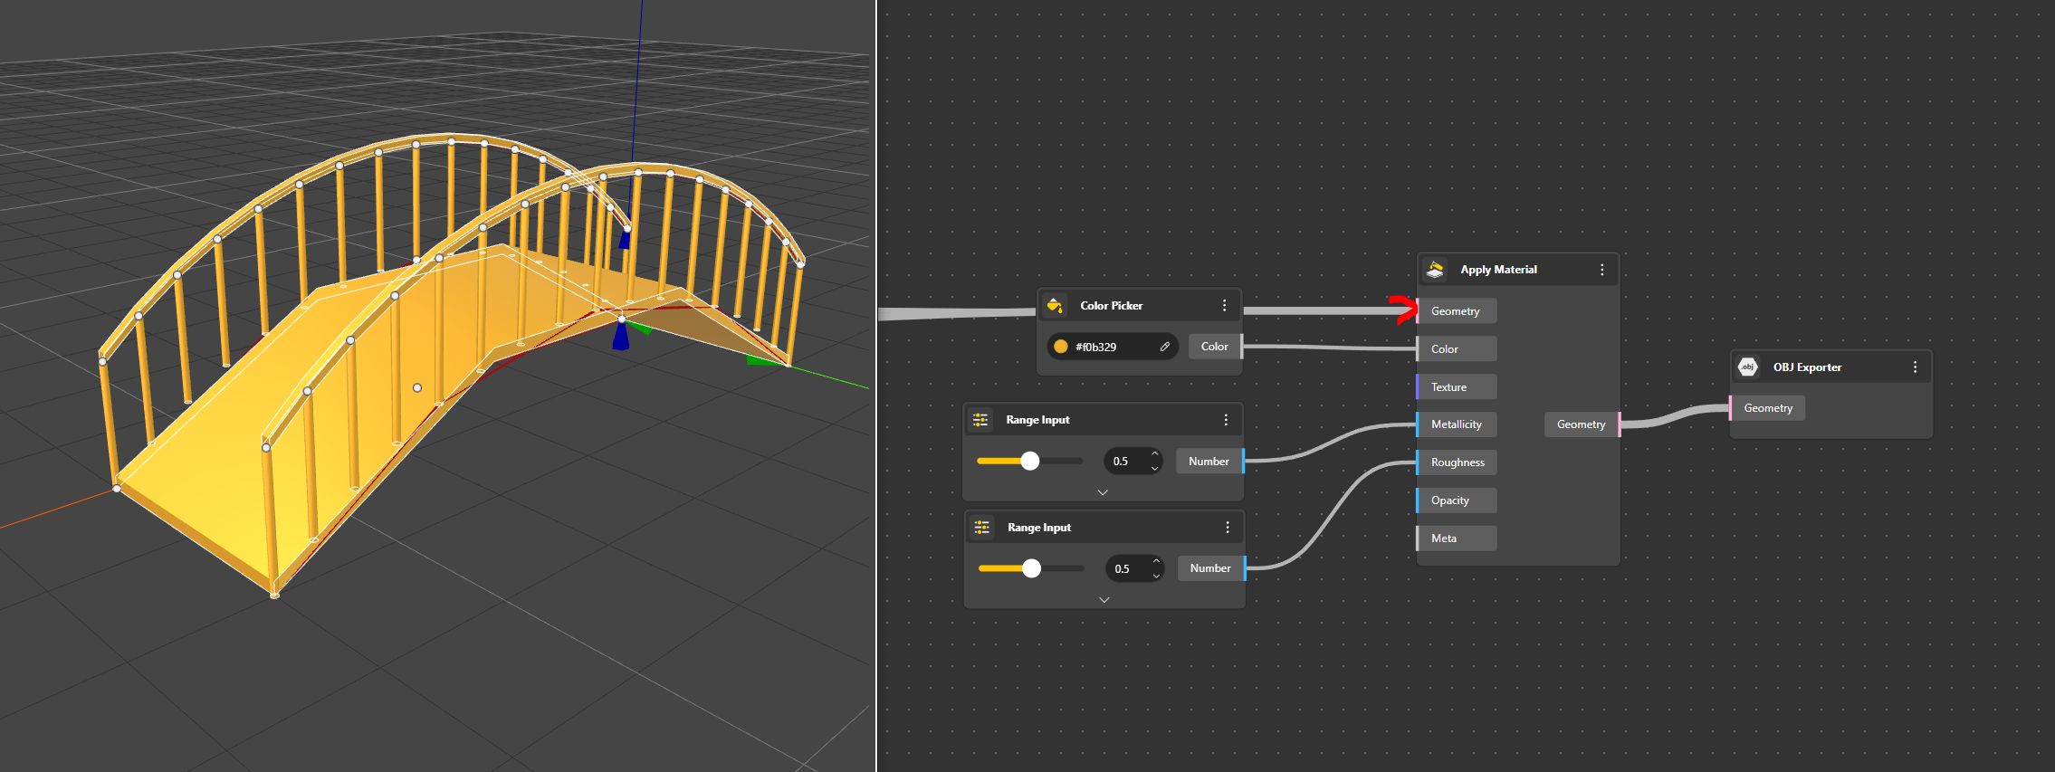The height and width of the screenshot is (772, 2055).
Task: Click Number output of Range Input feeding Roughness
Action: coord(1212,568)
